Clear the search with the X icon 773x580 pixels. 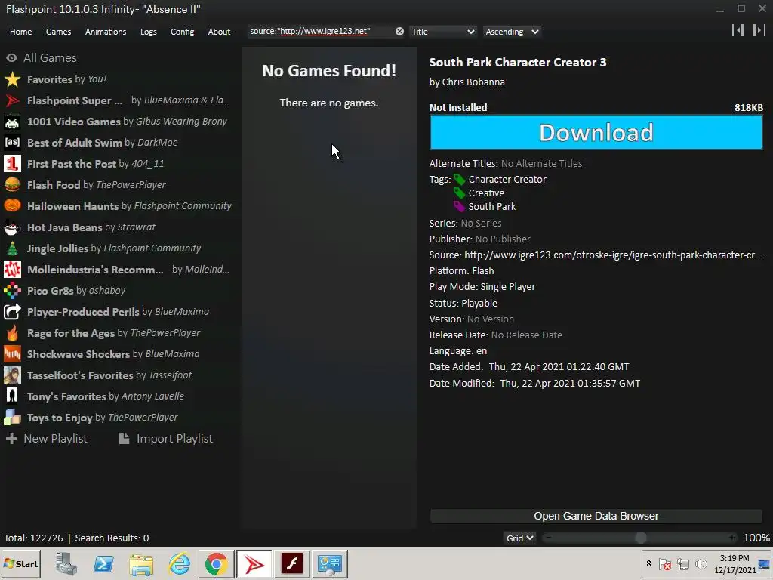coord(399,32)
